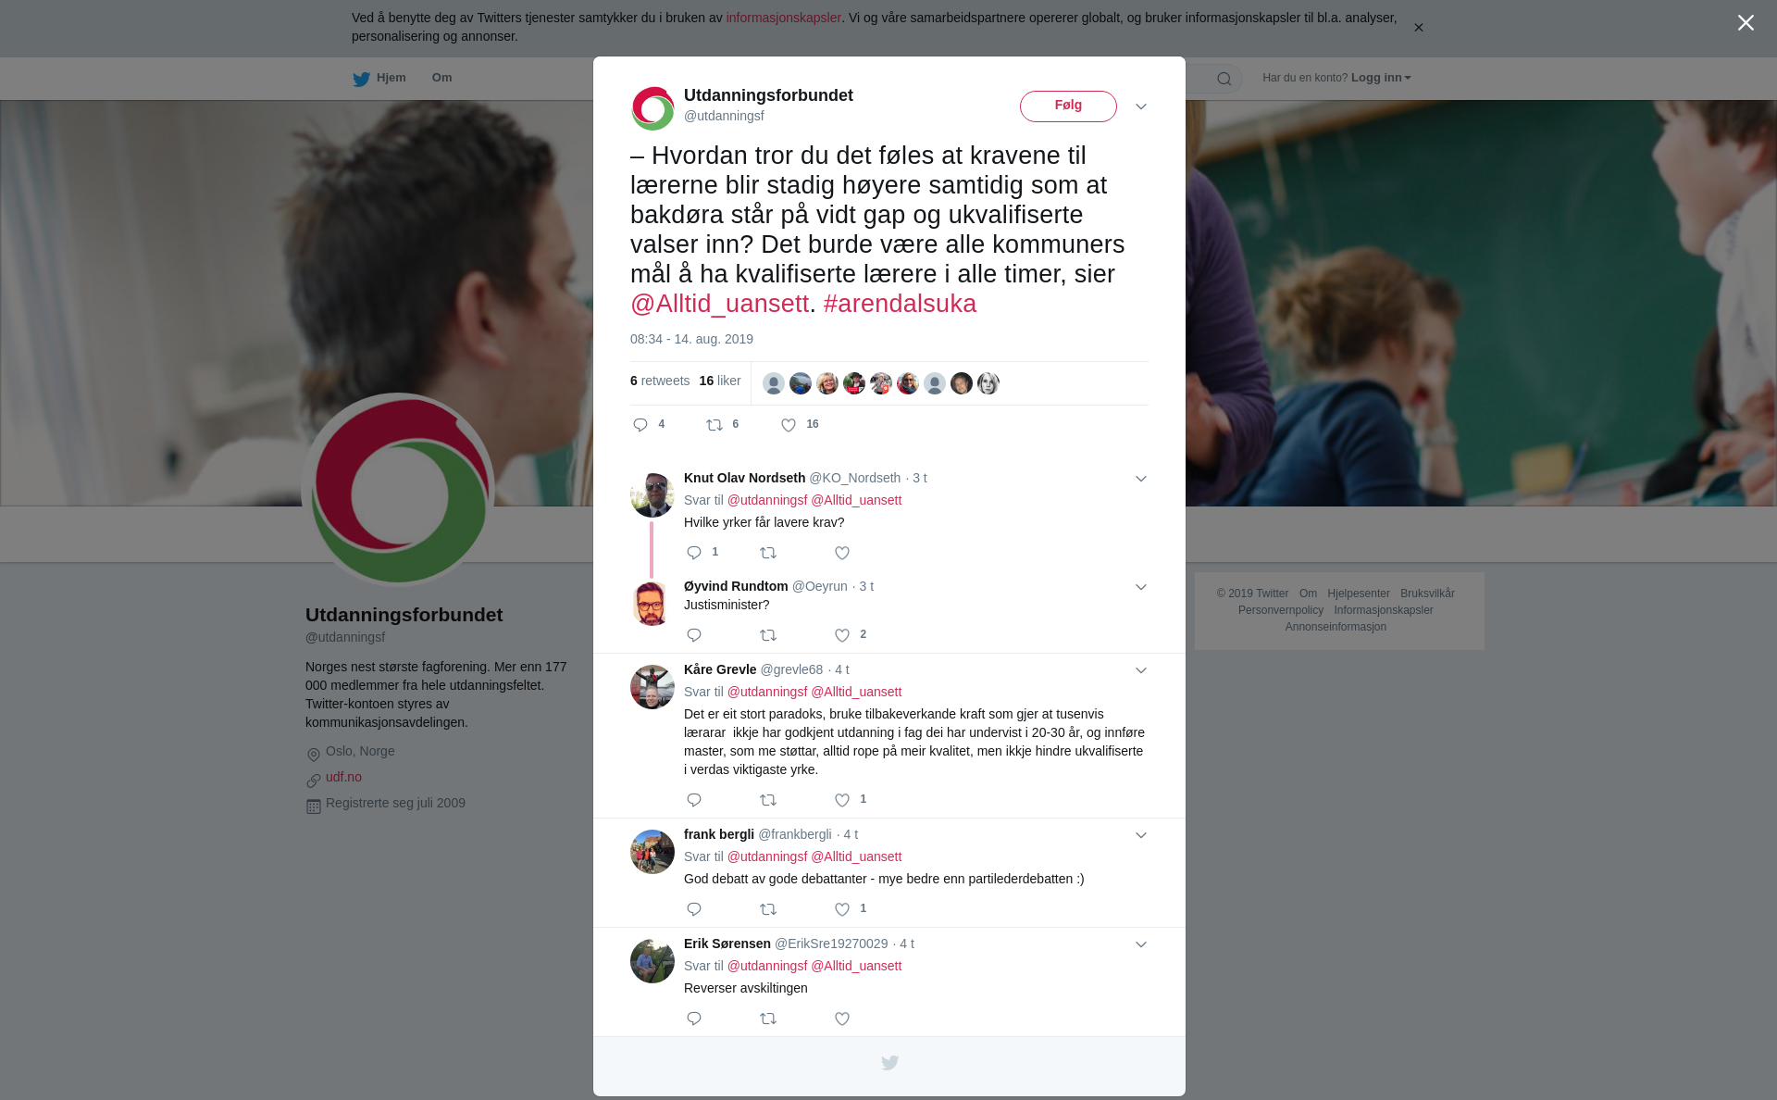Open the Logg inn dropdown
This screenshot has height=1100, width=1777.
(x=1381, y=78)
